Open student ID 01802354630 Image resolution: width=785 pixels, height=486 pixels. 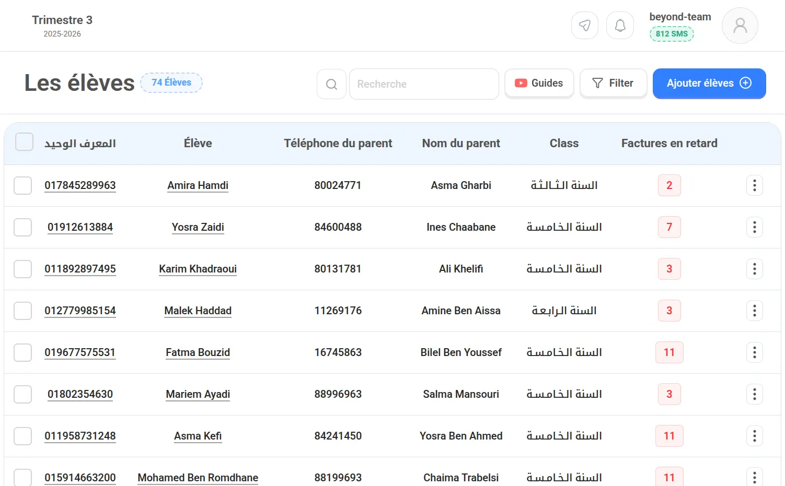coord(80,394)
